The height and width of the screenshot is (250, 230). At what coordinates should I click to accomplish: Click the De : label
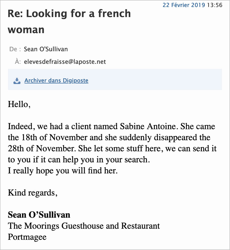click(x=15, y=49)
